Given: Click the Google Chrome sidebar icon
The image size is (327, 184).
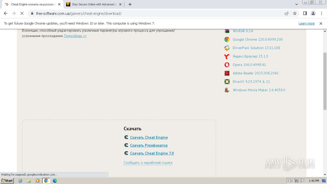Looking at the screenshot, I should 227,39.
